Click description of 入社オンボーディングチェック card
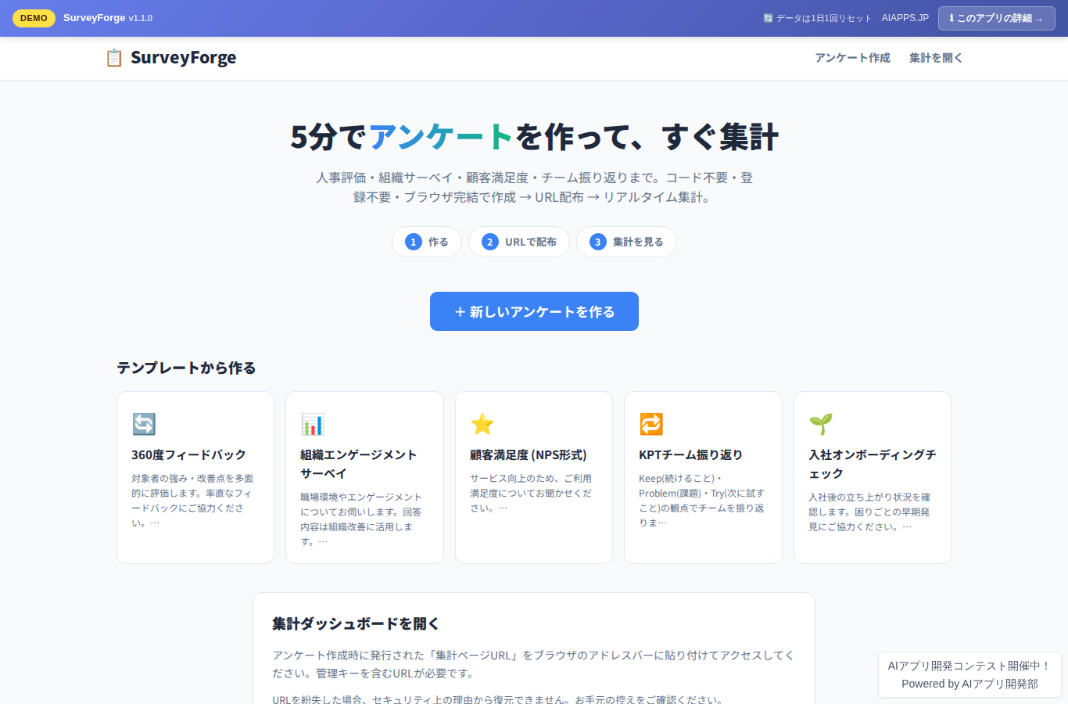Viewport: 1068px width, 704px height. pos(869,512)
